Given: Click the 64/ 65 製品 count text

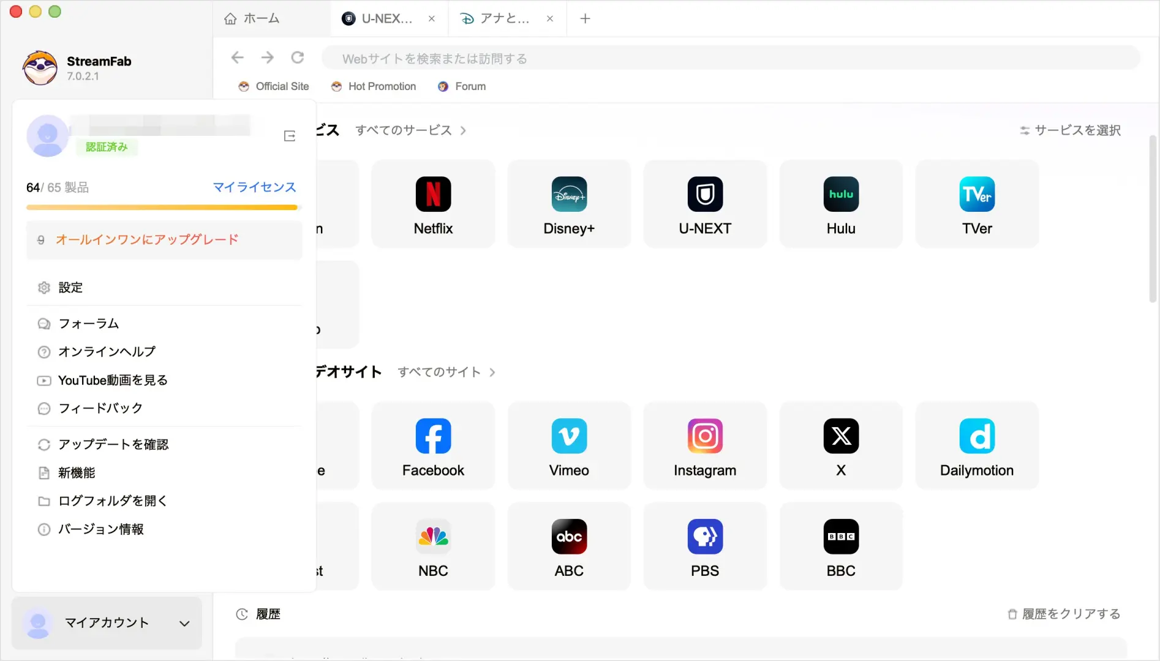Looking at the screenshot, I should pyautogui.click(x=58, y=187).
